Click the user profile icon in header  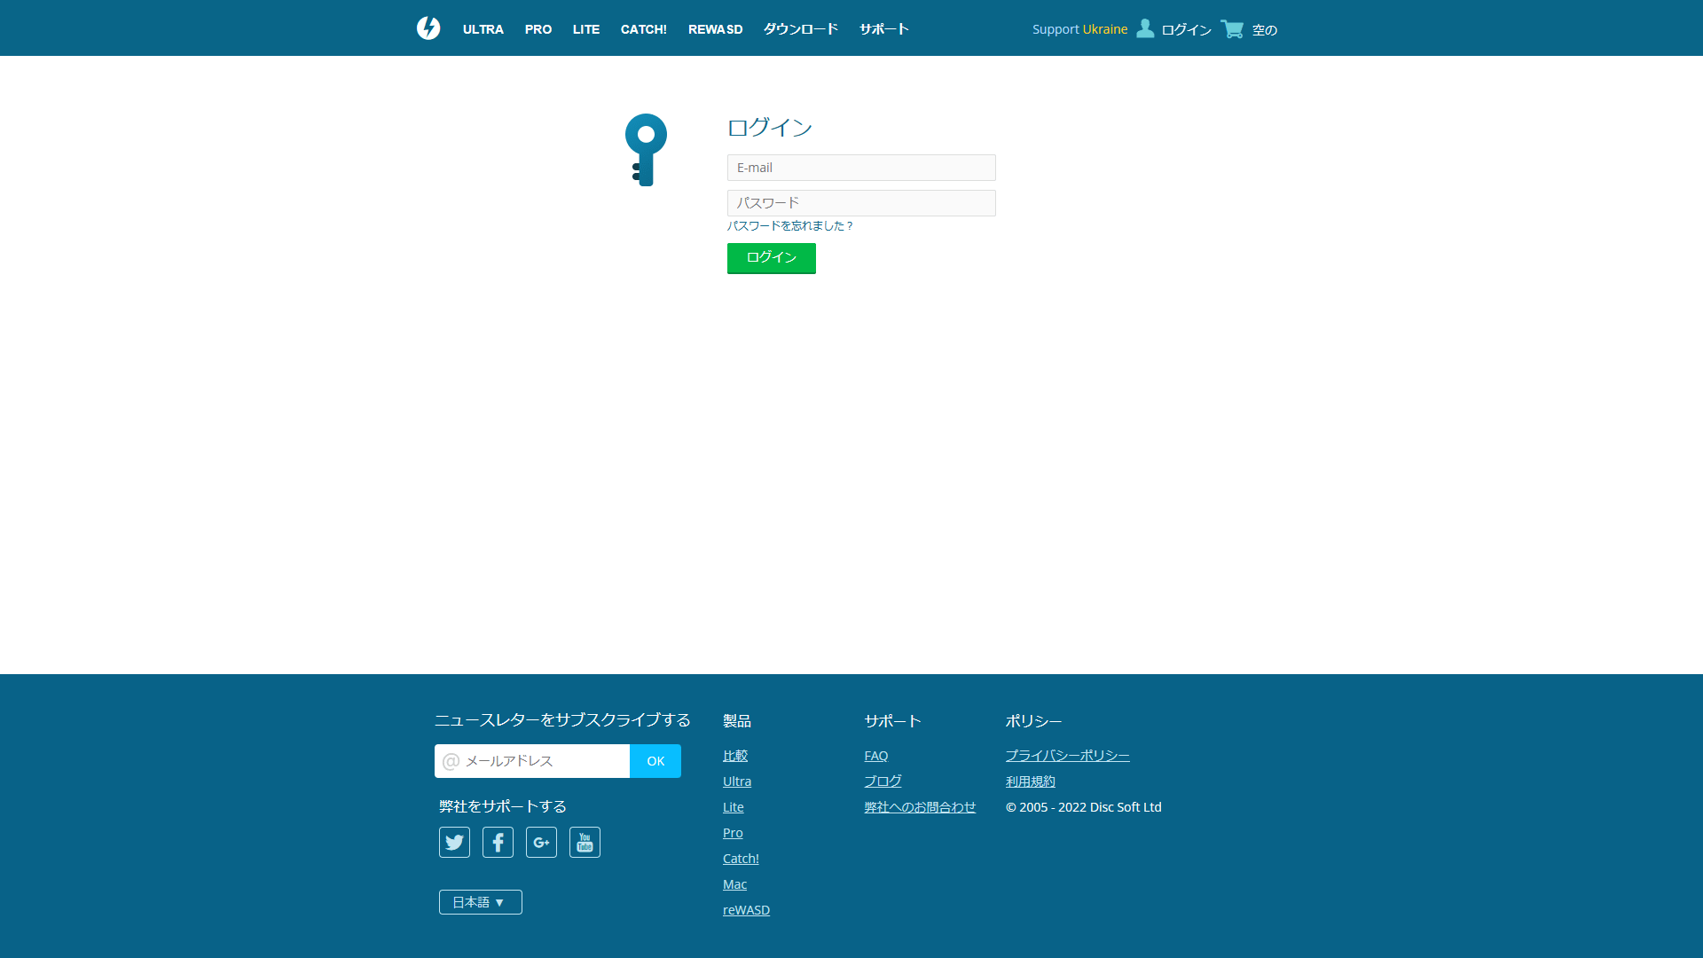(x=1145, y=28)
